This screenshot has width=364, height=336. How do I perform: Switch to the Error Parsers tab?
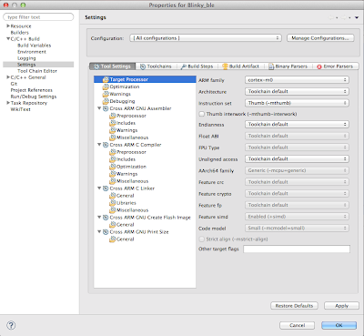pyautogui.click(x=335, y=66)
